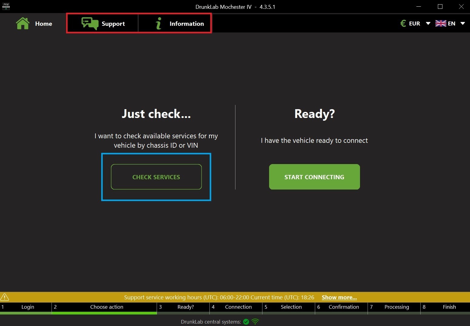
Task: Click the green Information 'i' icon
Action: click(158, 23)
